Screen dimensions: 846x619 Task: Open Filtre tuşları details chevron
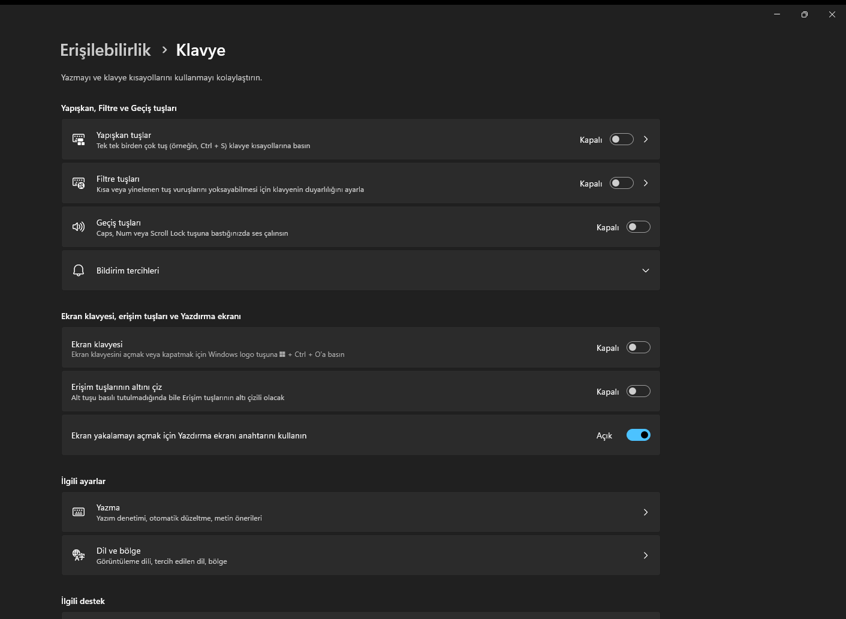pos(646,183)
